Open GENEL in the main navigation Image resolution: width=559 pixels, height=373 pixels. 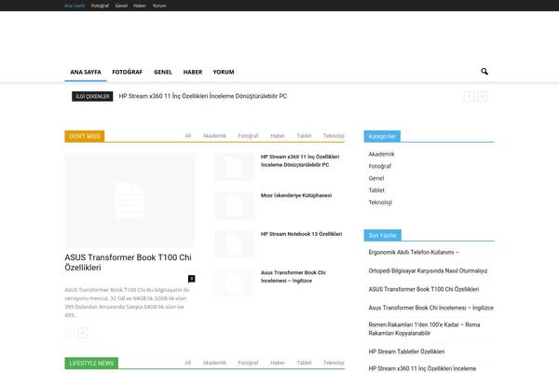click(163, 72)
